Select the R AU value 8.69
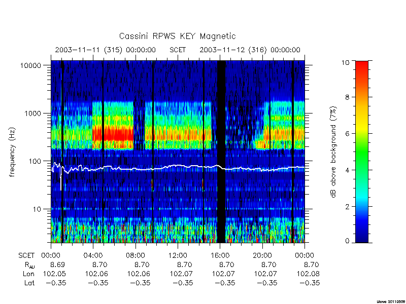 [x=57, y=265]
